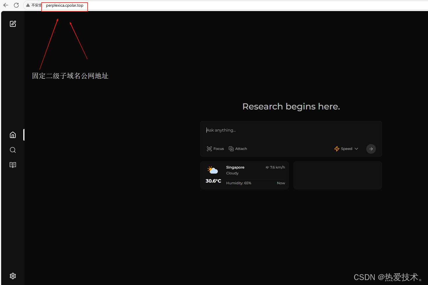Click the Singapore weather icon

[x=213, y=170]
